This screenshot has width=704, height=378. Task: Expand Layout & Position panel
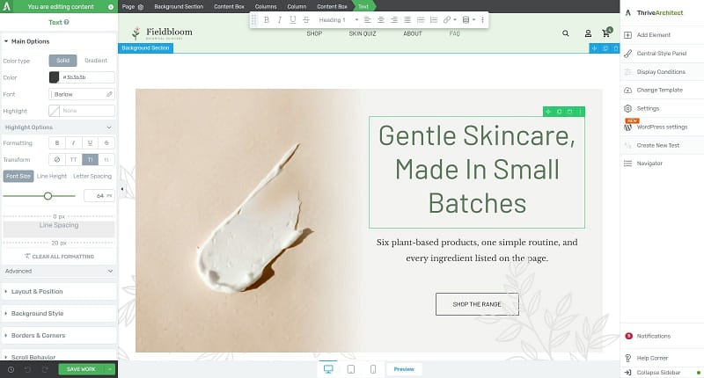click(x=59, y=292)
